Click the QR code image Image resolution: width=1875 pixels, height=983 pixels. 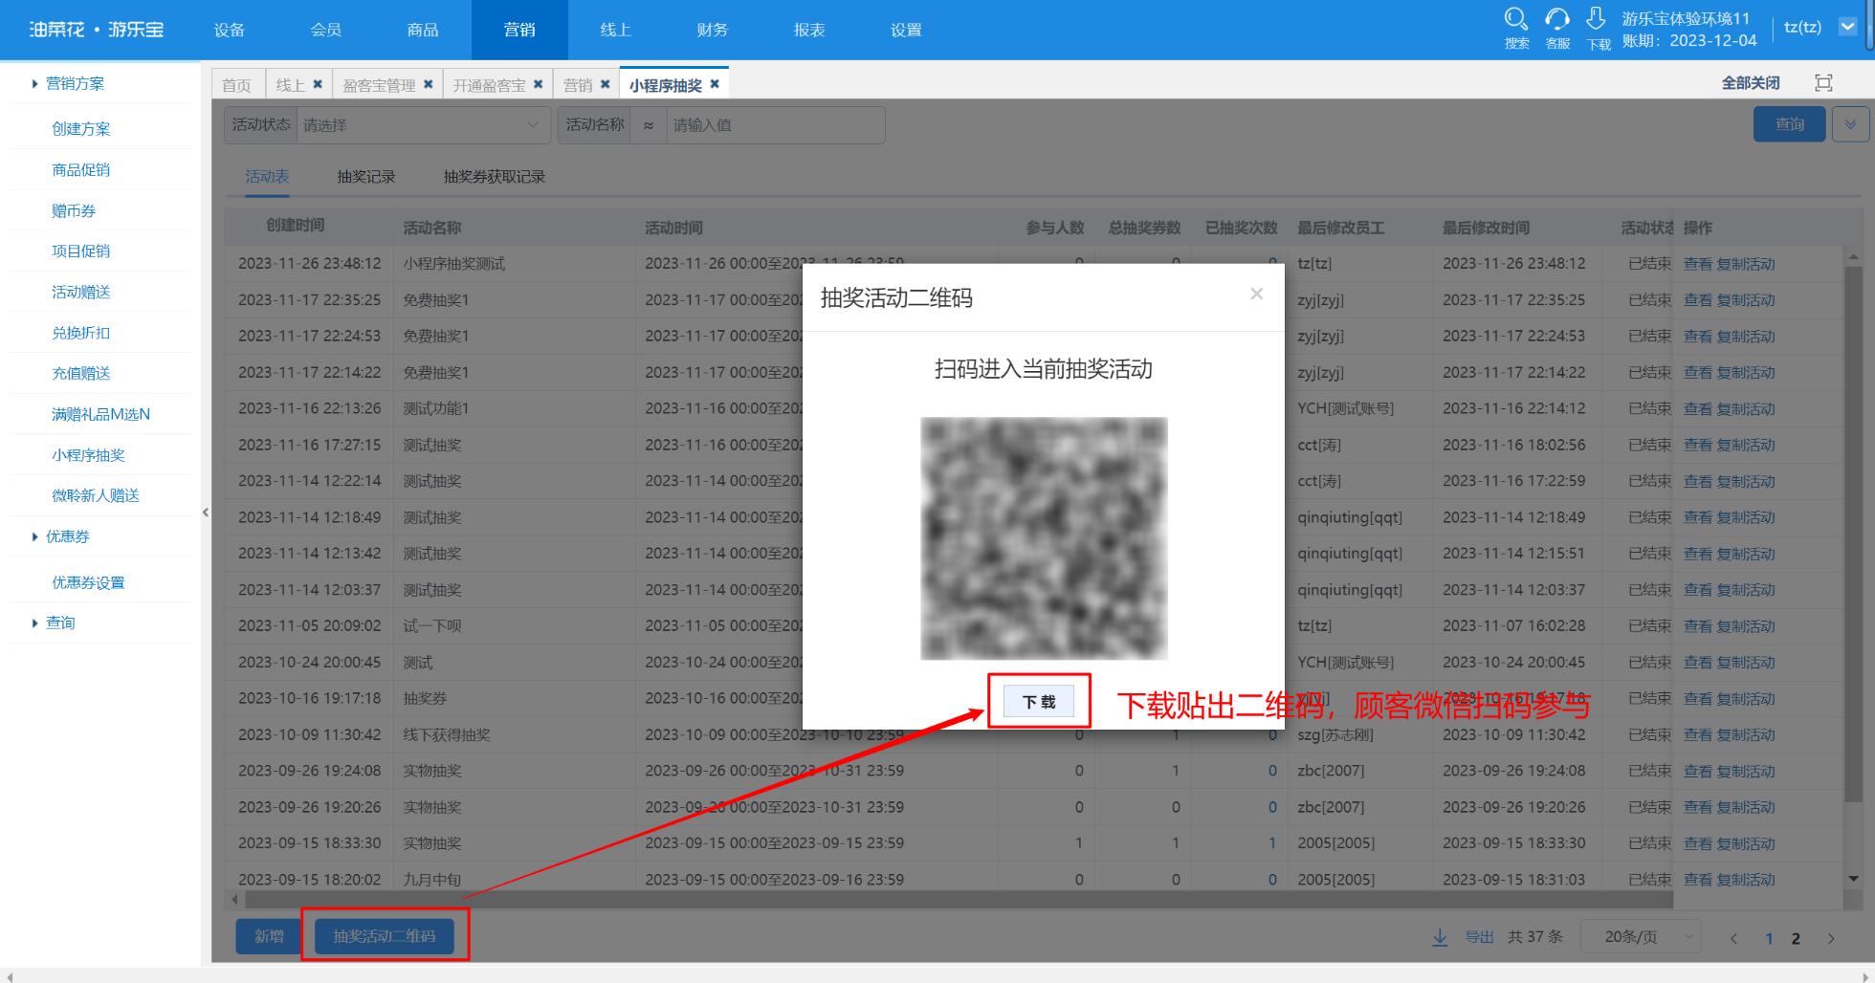pos(1044,538)
